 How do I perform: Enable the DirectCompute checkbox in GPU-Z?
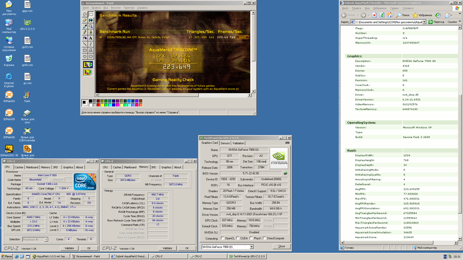pos(264,238)
